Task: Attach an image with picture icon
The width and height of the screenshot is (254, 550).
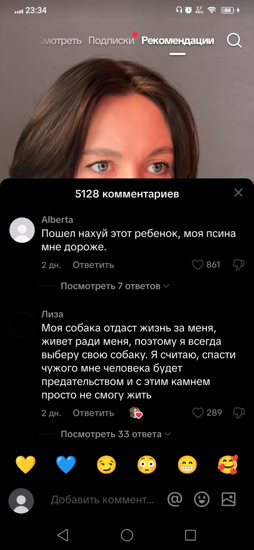Action: 229,499
